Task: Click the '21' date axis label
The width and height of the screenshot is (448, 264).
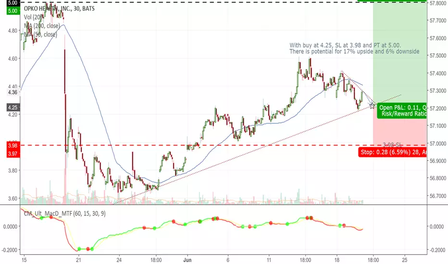Action: [x=78, y=260]
